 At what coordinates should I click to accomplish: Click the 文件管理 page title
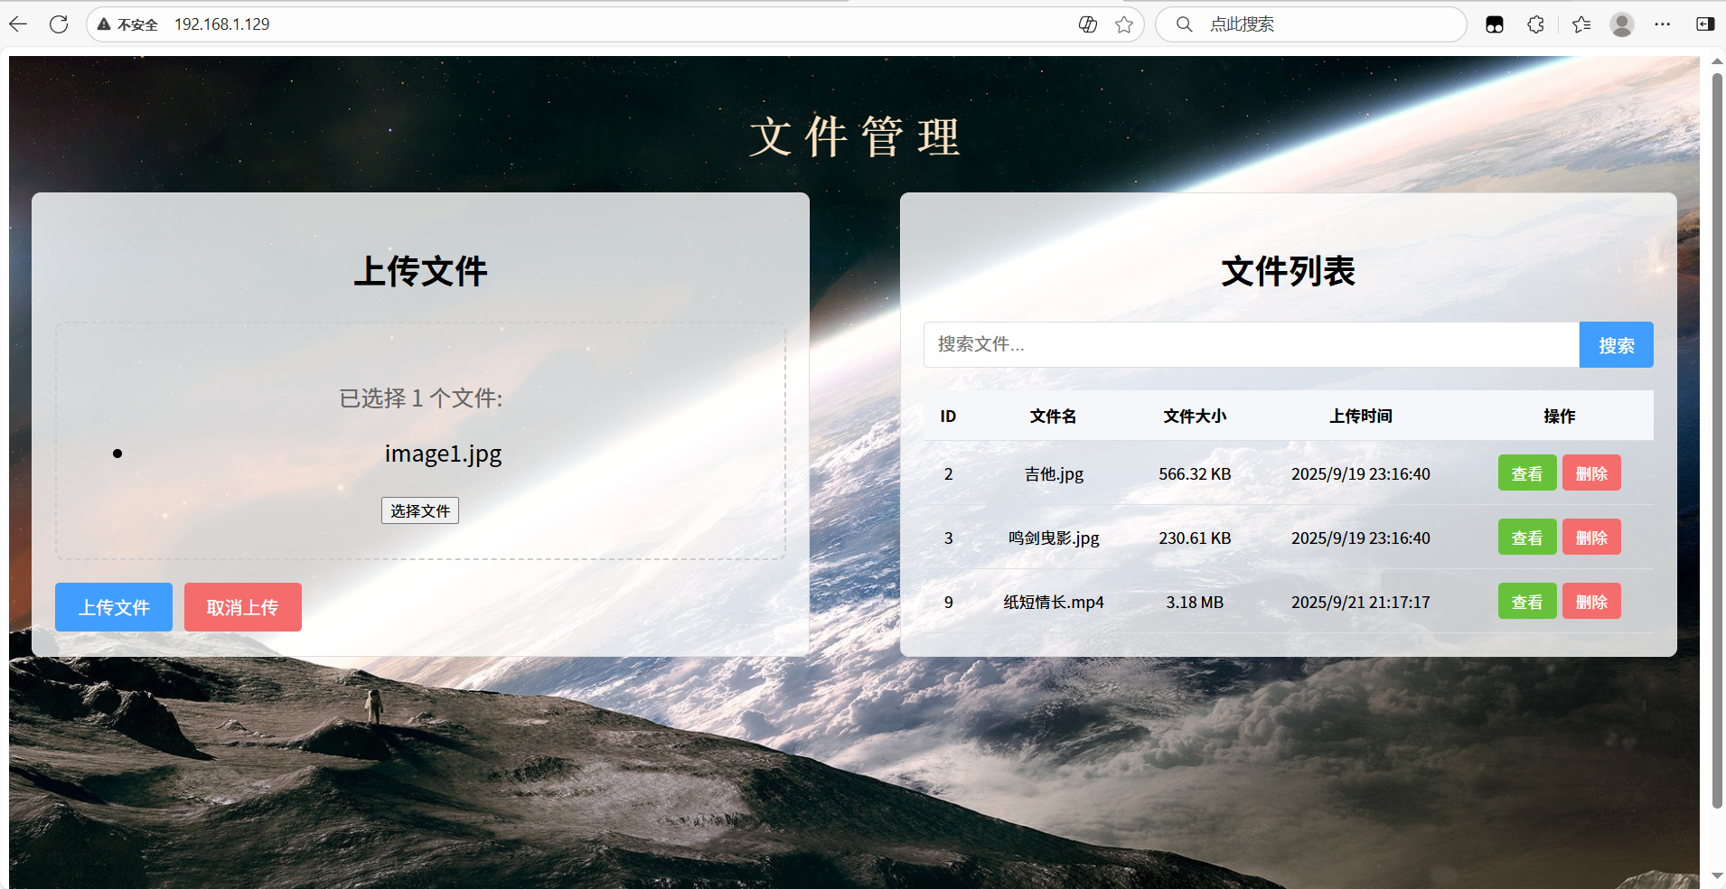point(855,137)
